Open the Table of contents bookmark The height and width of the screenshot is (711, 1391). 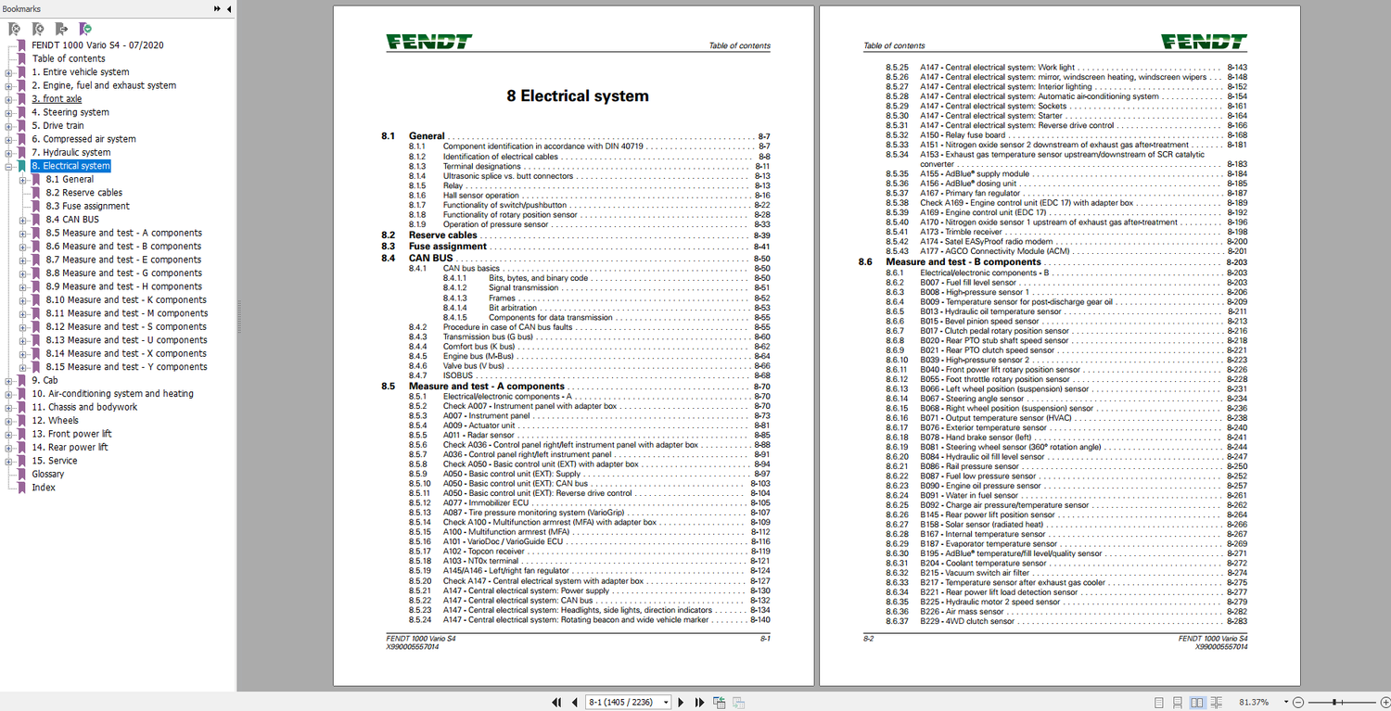(x=69, y=58)
